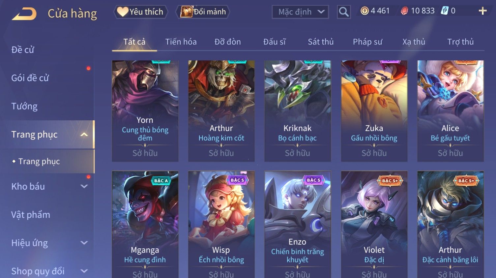
Task: Select the Tiến hóa tab
Action: click(x=181, y=42)
